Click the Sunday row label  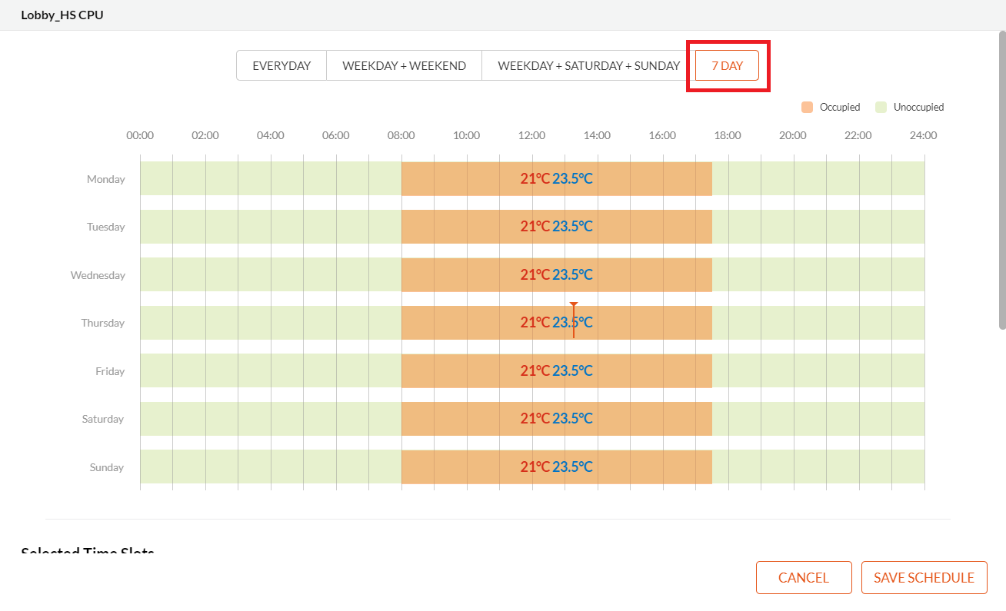pyautogui.click(x=107, y=467)
